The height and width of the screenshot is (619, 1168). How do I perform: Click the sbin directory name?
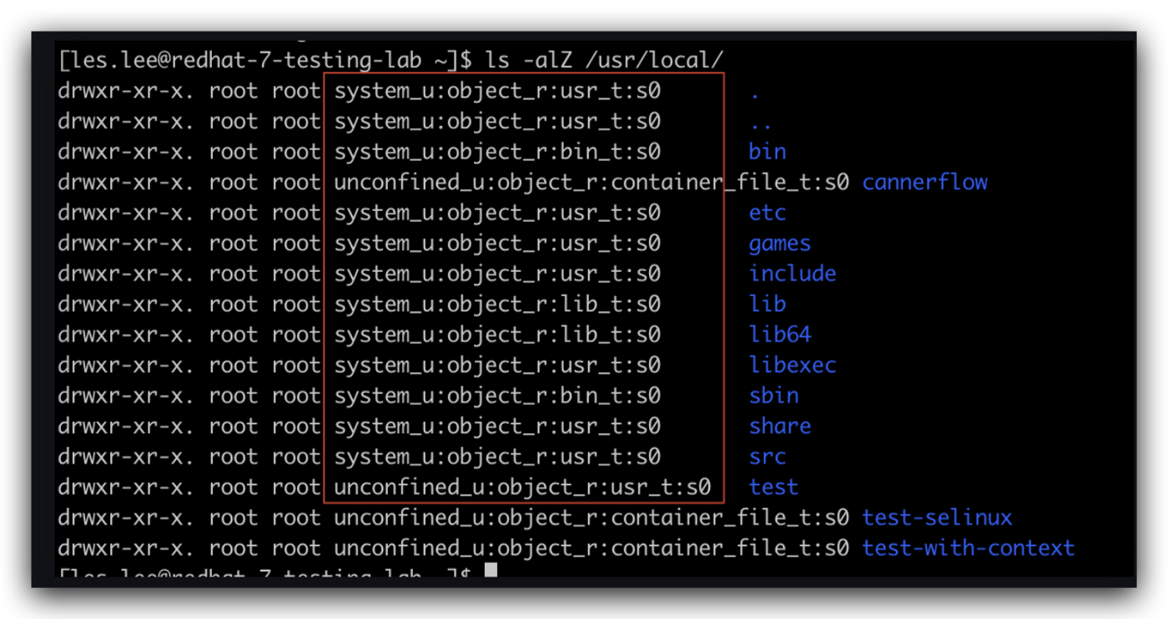[773, 395]
